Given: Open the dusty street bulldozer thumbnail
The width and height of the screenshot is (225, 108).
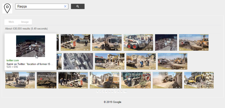Looking at the screenshot, I should [167, 80].
